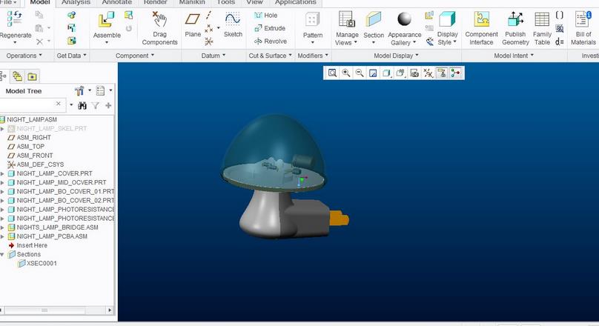
Task: Click the Refit icon in graphics toolbar
Action: coord(332,73)
